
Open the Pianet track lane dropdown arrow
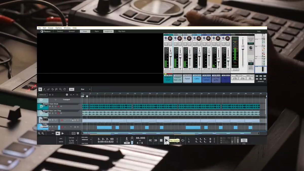coord(71,120)
